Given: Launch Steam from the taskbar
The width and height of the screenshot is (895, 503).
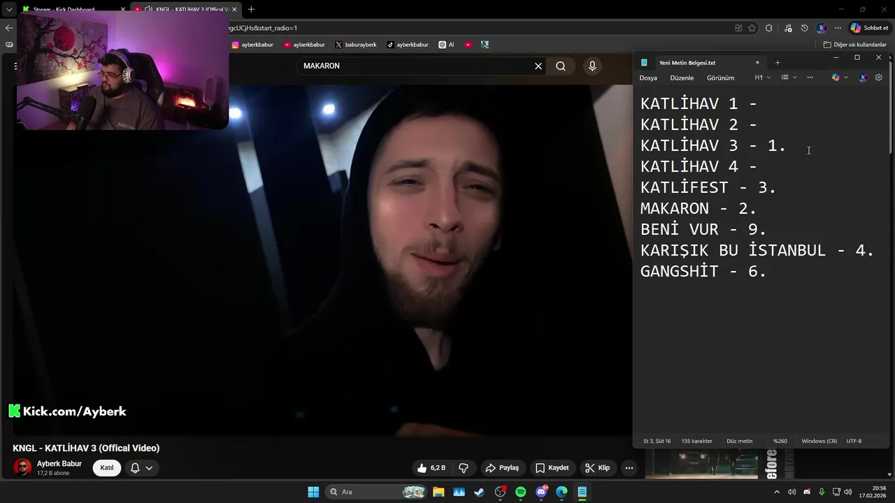Looking at the screenshot, I should coord(479,492).
